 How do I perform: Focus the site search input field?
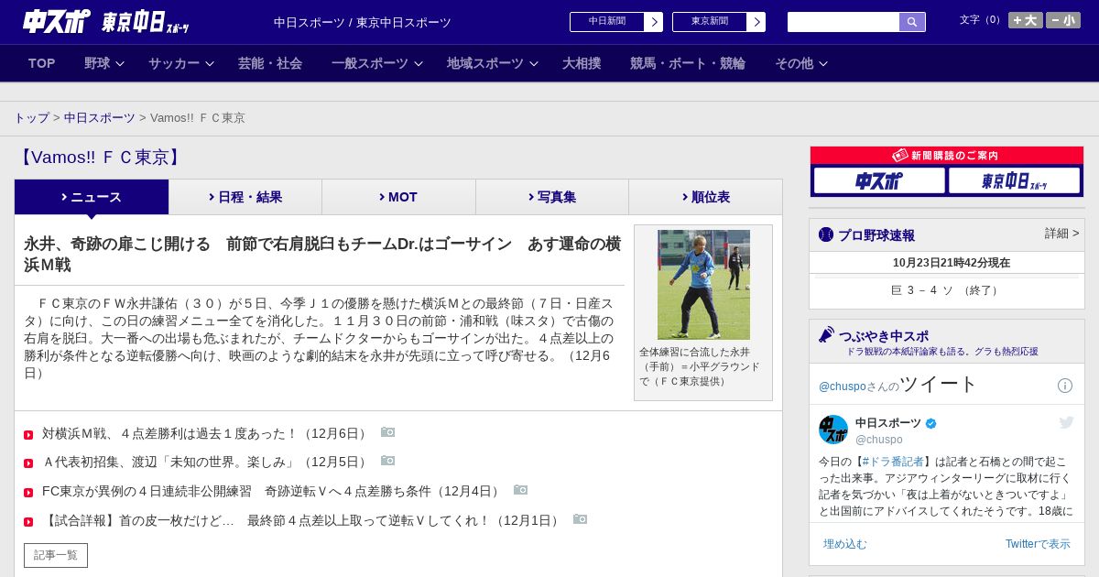tap(843, 22)
